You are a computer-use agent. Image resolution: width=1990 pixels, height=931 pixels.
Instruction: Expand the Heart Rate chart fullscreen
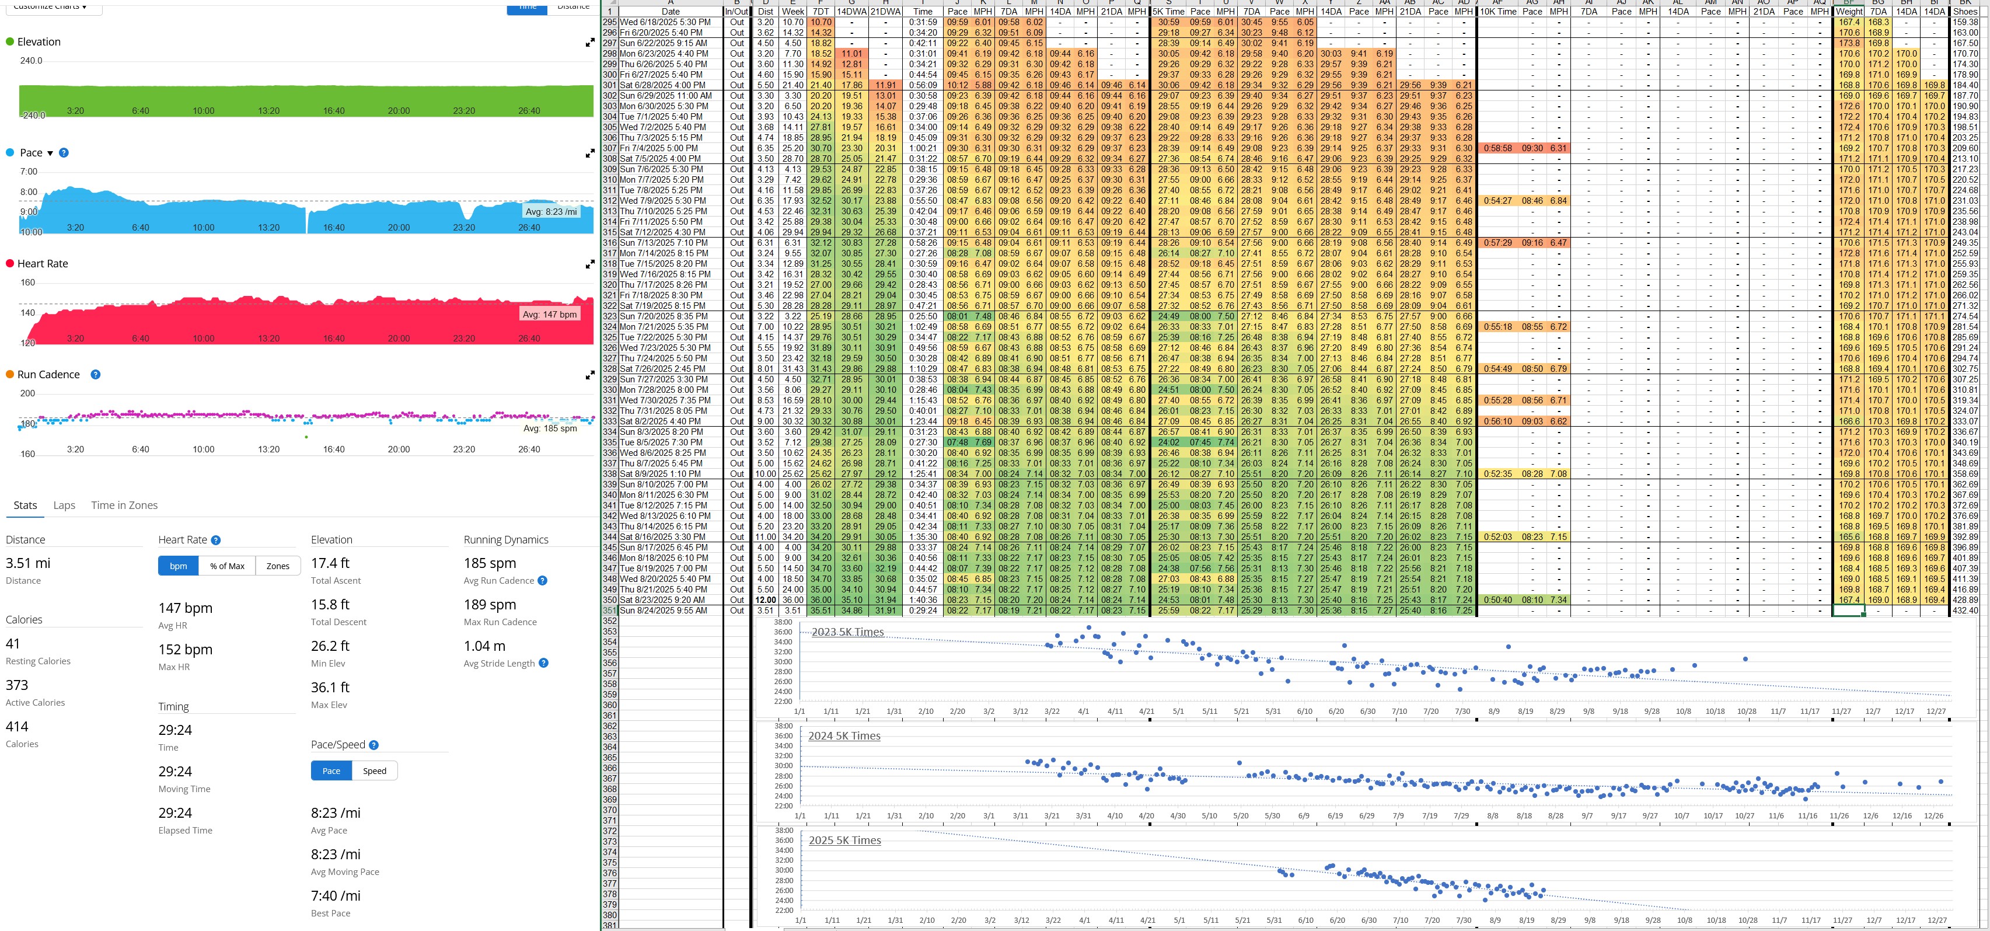pos(590,264)
